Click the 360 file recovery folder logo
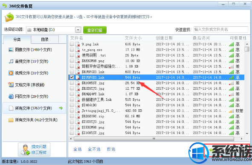The image size is (252, 165). [x=9, y=17]
